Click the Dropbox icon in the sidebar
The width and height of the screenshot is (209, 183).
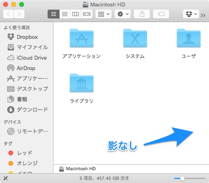tap(11, 37)
